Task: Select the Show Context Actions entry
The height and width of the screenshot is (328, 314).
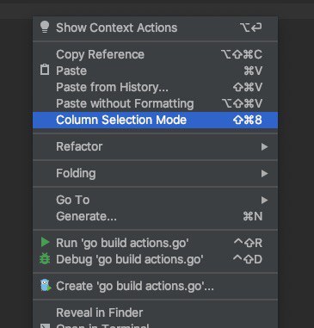Action: tap(155, 28)
